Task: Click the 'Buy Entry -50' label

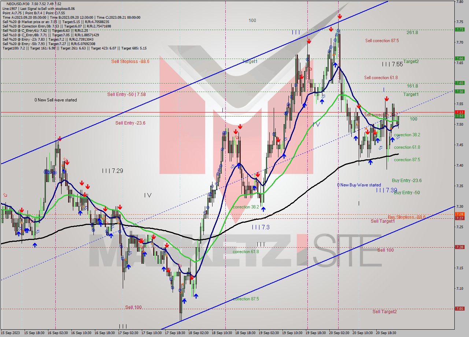Action: [407, 192]
